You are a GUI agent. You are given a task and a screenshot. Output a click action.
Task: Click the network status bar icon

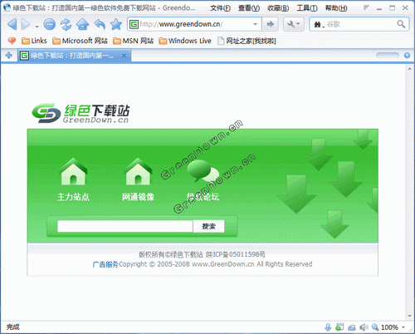tap(352, 327)
